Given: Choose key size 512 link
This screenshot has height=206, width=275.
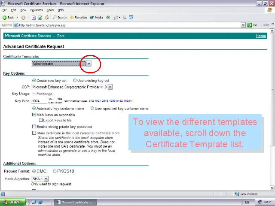Looking at the screenshot, I should [x=91, y=101].
